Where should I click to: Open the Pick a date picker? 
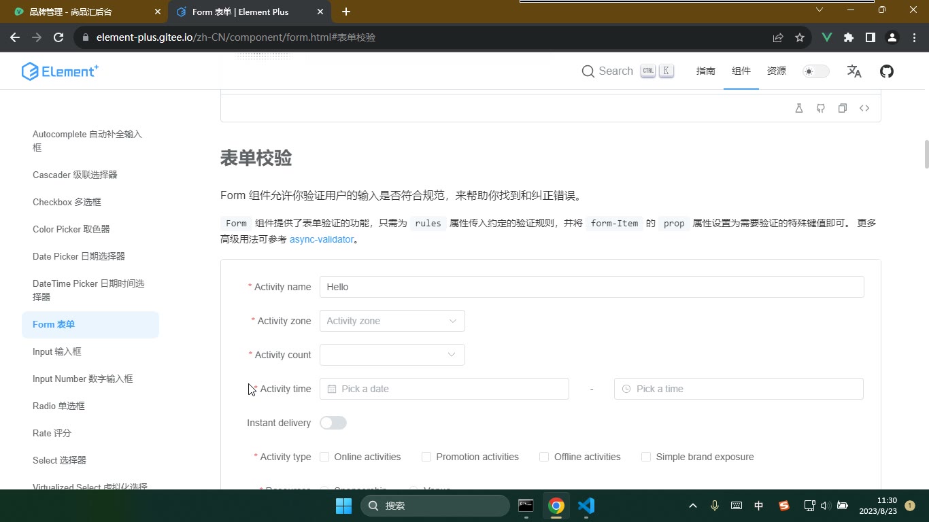click(444, 389)
